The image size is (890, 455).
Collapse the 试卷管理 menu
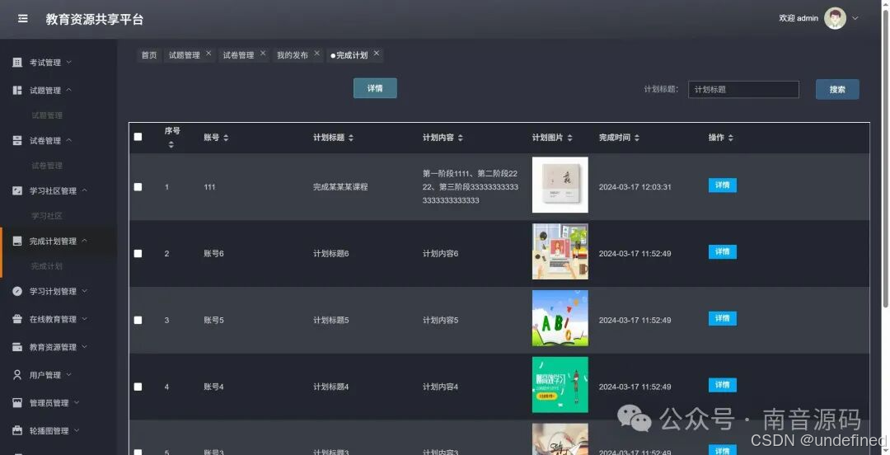coord(68,140)
